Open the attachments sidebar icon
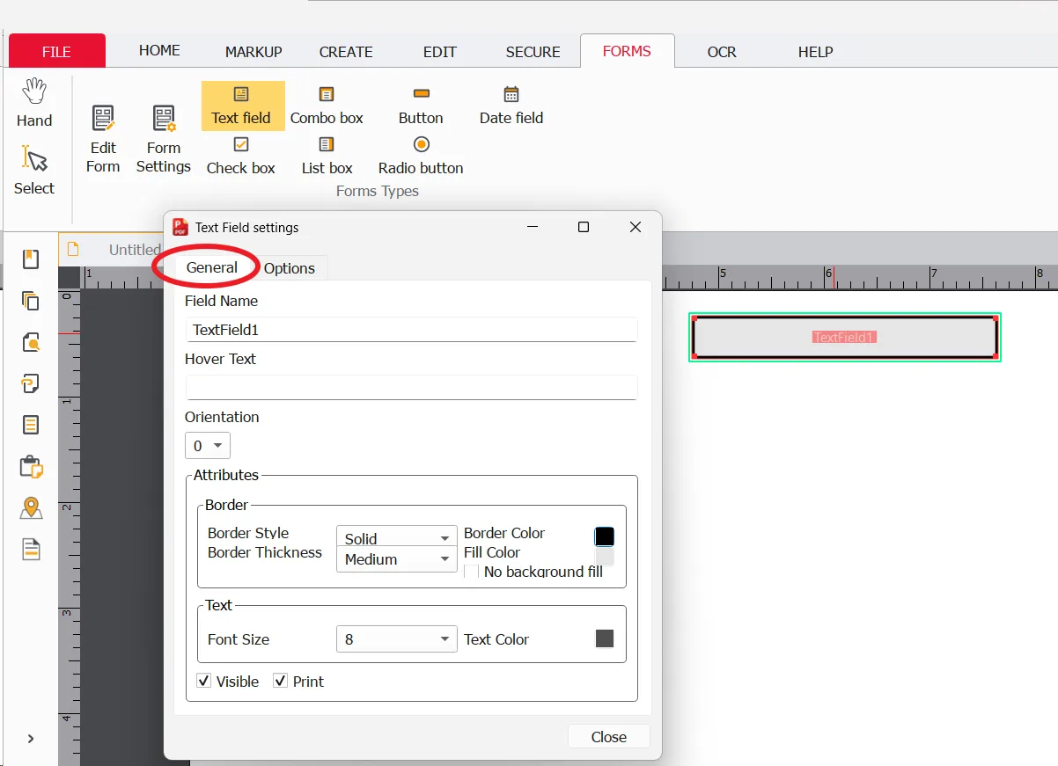The width and height of the screenshot is (1058, 766). click(x=31, y=383)
